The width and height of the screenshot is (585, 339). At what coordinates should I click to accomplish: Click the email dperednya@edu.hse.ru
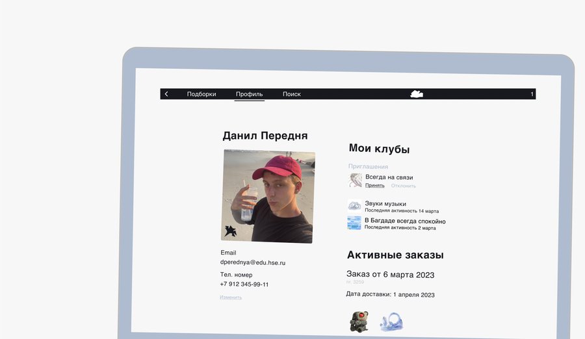pyautogui.click(x=253, y=262)
